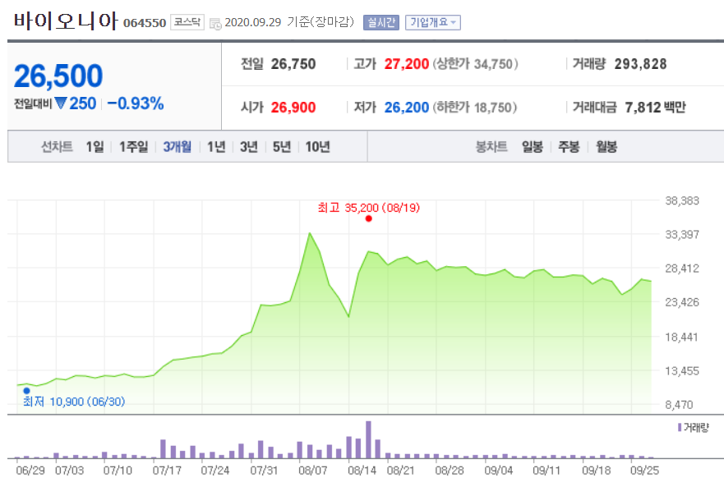
Task: Click the 저가 value 26,200
Action: click(x=406, y=108)
